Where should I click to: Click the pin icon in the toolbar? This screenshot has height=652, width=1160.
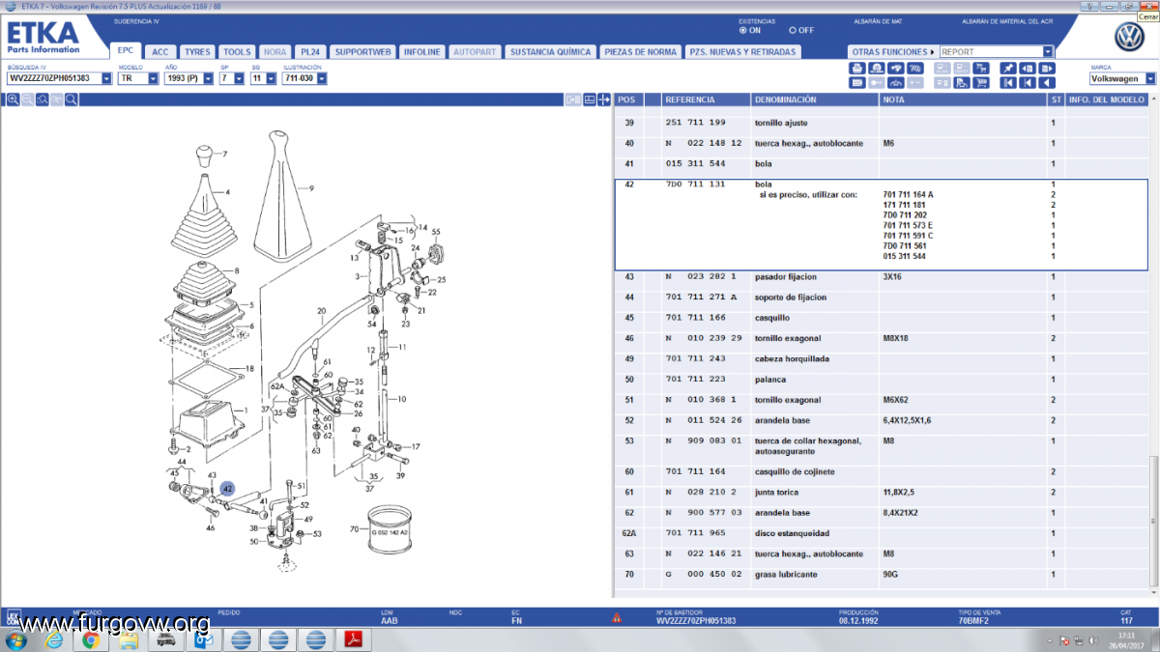(1008, 69)
